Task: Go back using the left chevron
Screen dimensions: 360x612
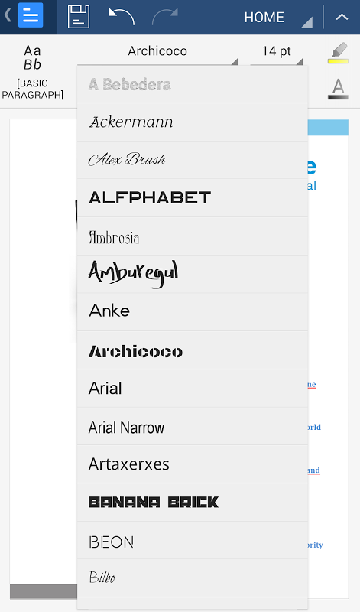Action: [x=8, y=15]
